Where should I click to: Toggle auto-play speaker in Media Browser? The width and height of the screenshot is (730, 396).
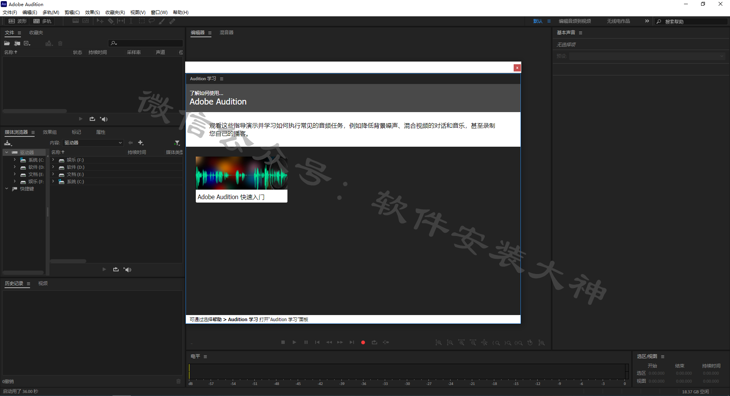pos(128,269)
